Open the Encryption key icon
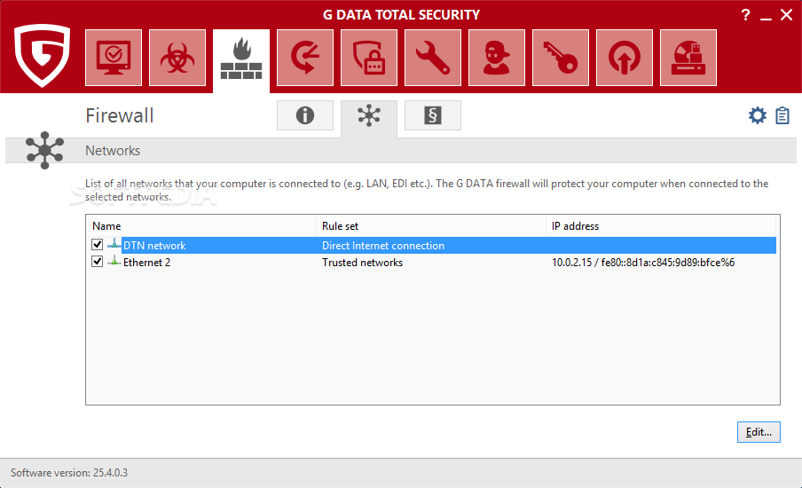Image resolution: width=802 pixels, height=488 pixels. click(x=561, y=58)
